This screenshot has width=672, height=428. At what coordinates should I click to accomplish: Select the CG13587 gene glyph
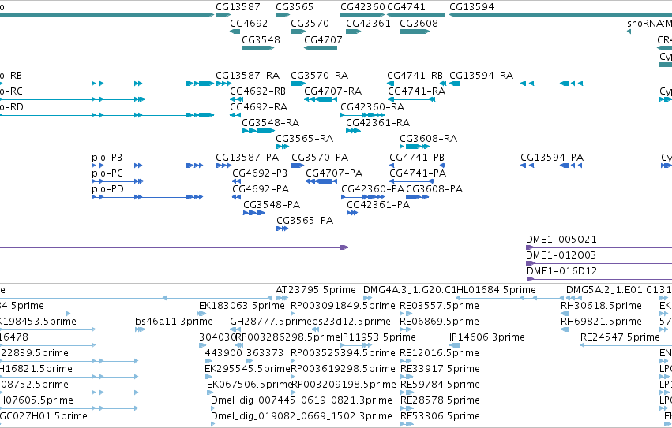pos(223,15)
